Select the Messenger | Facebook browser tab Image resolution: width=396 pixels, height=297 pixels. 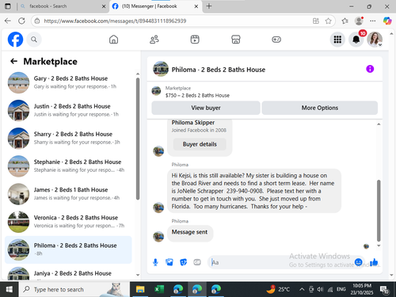click(x=150, y=6)
